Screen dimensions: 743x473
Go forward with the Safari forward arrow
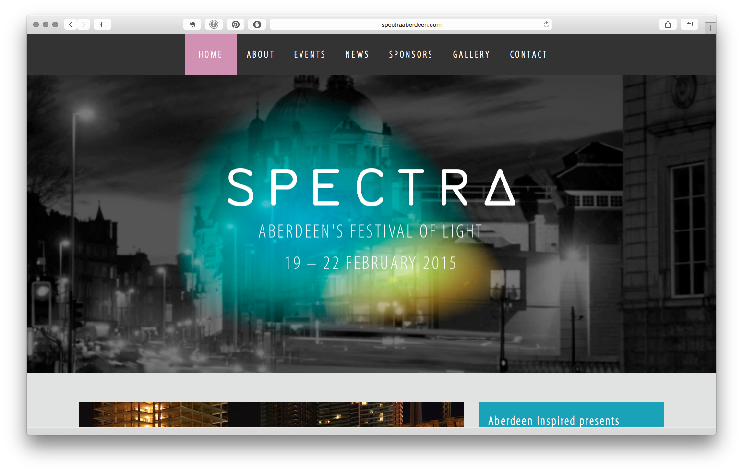(84, 24)
